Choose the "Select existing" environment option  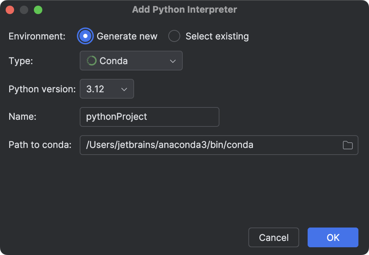174,36
